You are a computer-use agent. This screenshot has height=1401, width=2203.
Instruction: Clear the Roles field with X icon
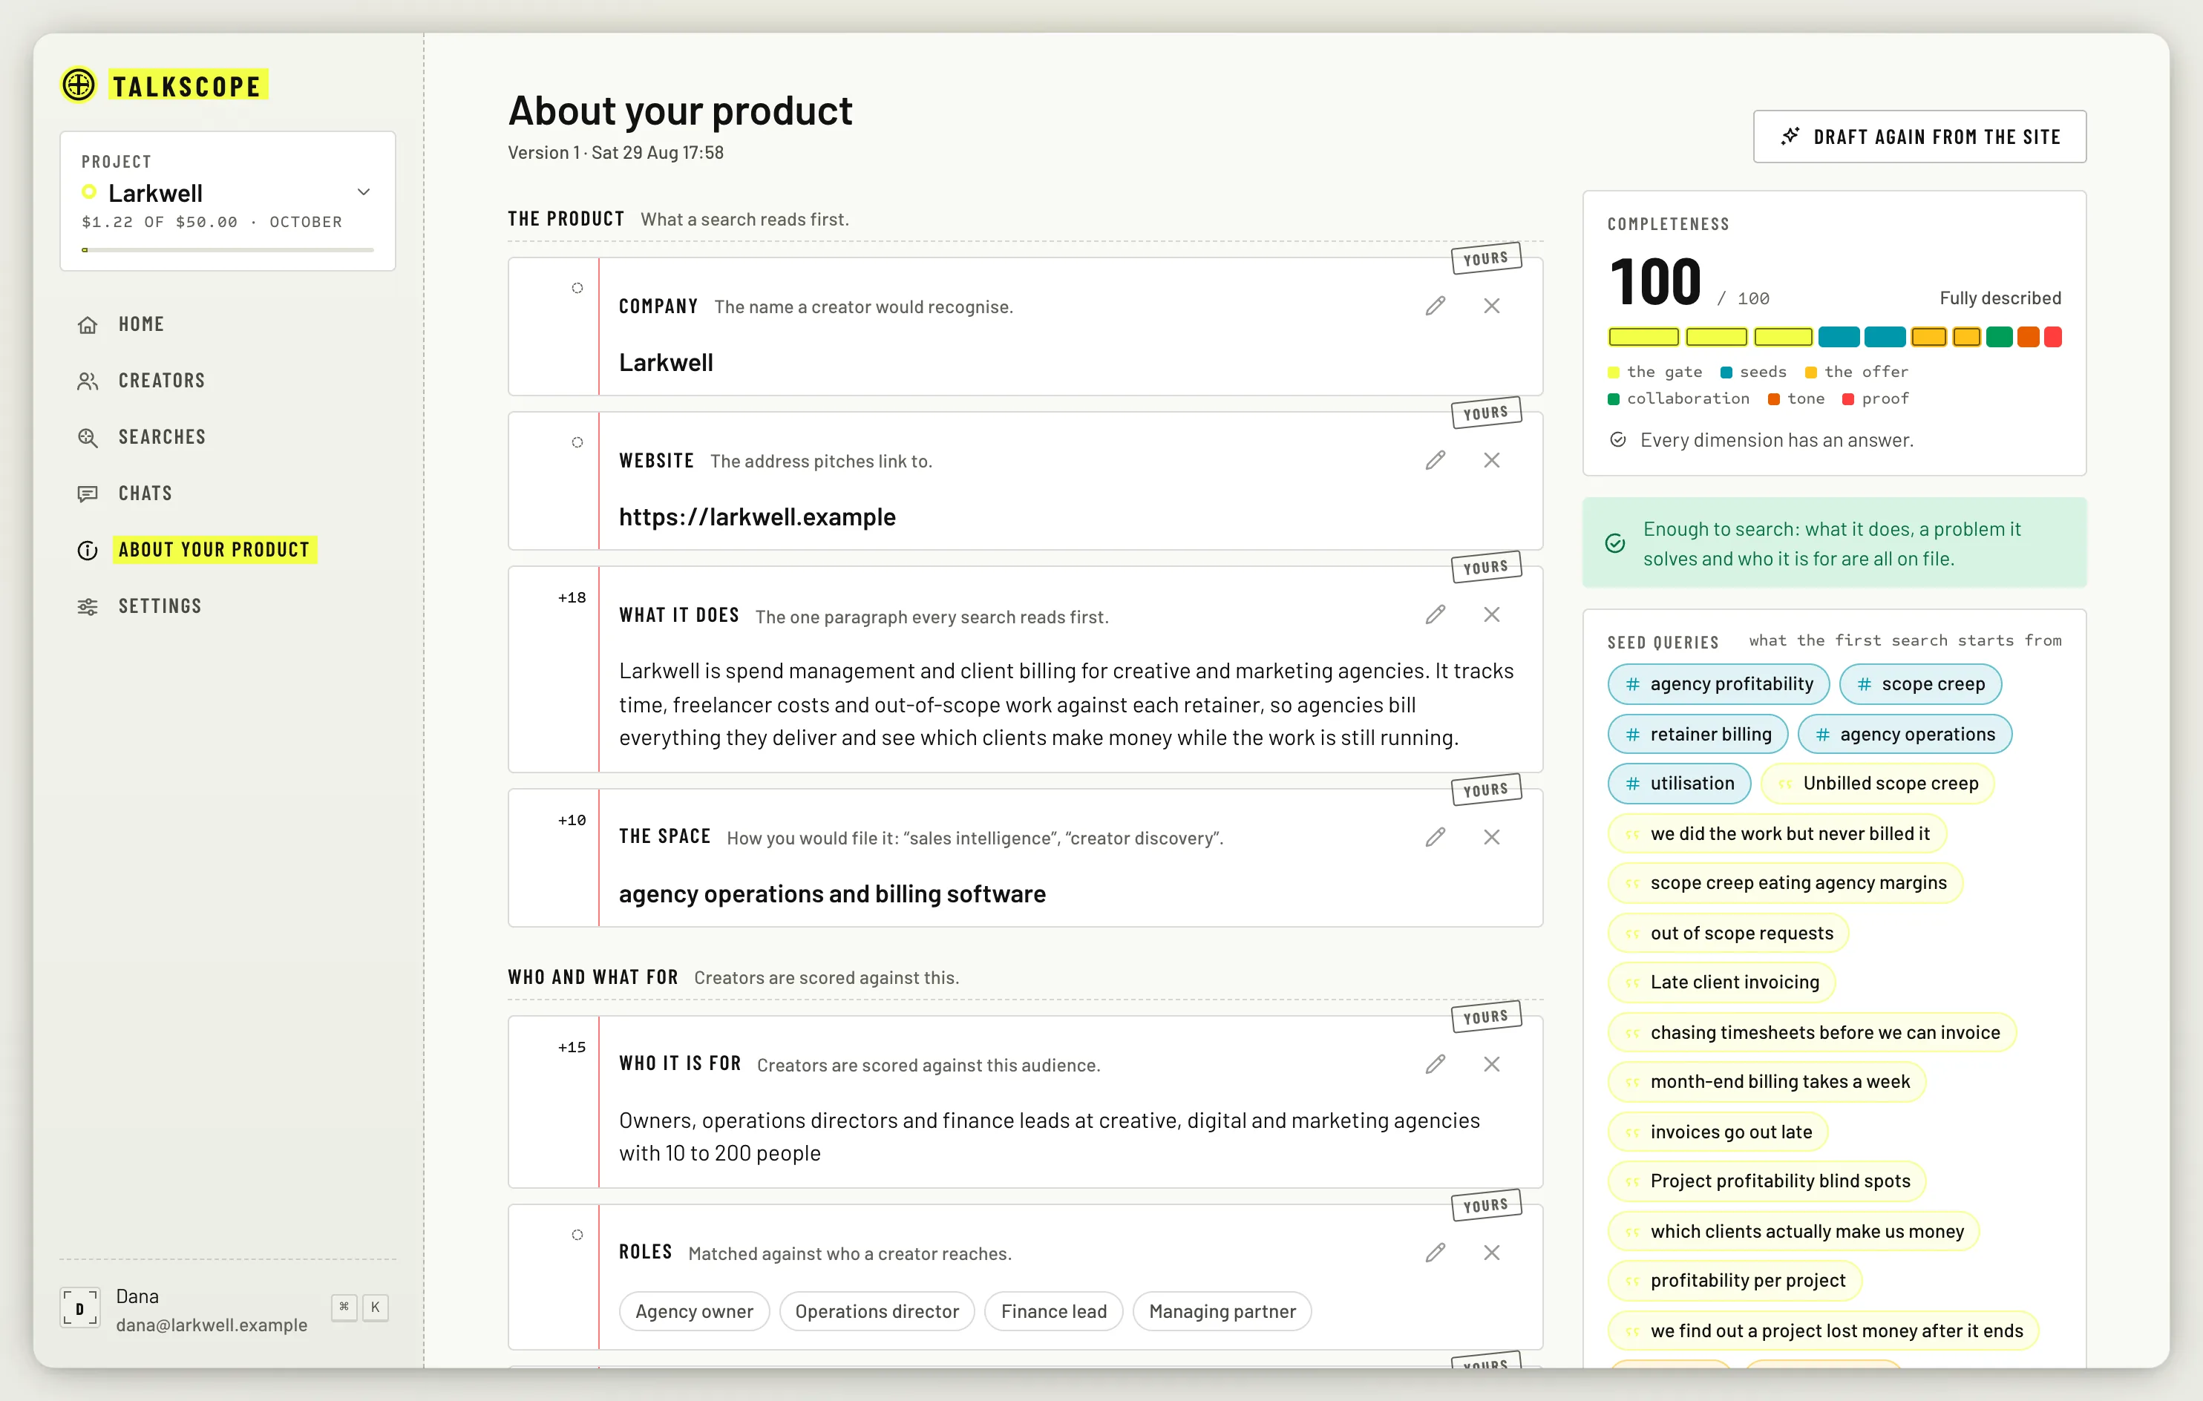(x=1492, y=1253)
